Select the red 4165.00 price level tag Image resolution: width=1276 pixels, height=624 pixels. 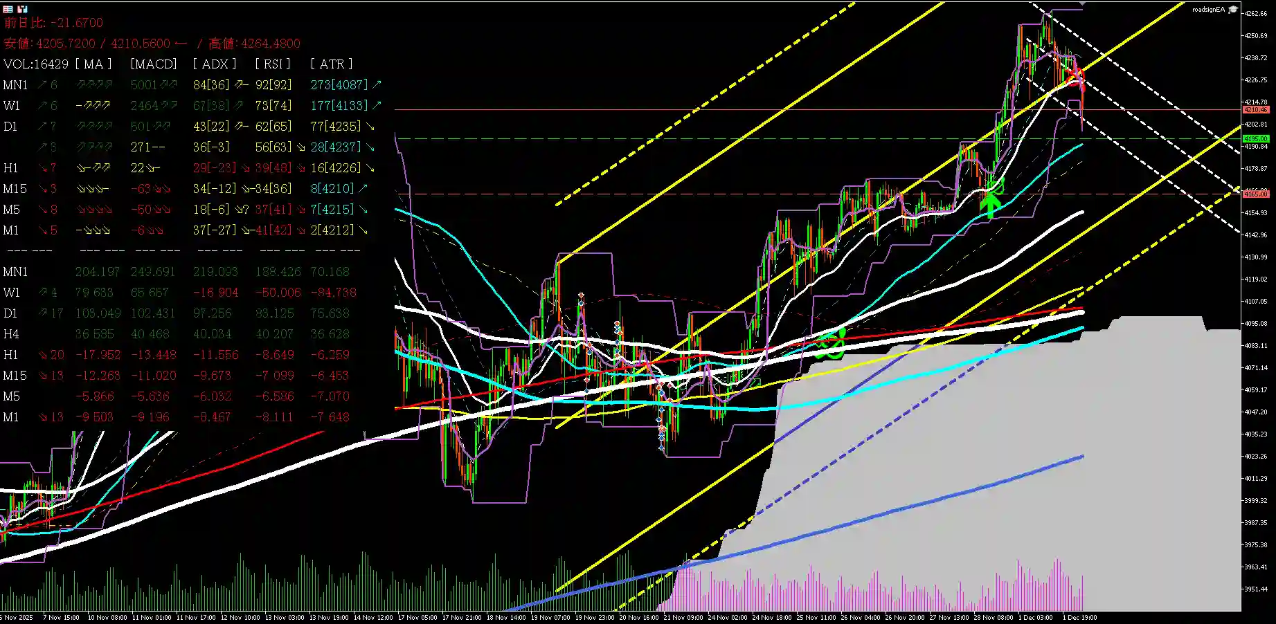pos(1255,194)
